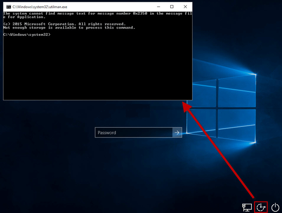Minimize the utilman.exe command window

(158, 7)
